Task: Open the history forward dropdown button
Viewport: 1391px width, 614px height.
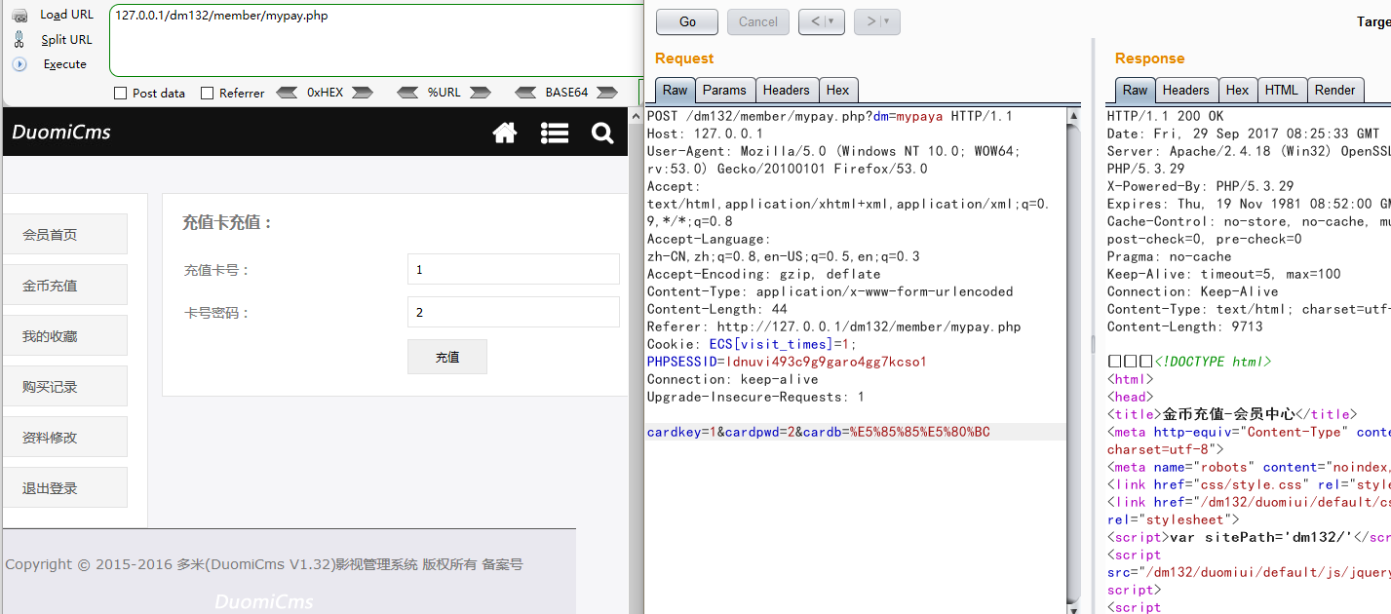Action: click(x=877, y=22)
